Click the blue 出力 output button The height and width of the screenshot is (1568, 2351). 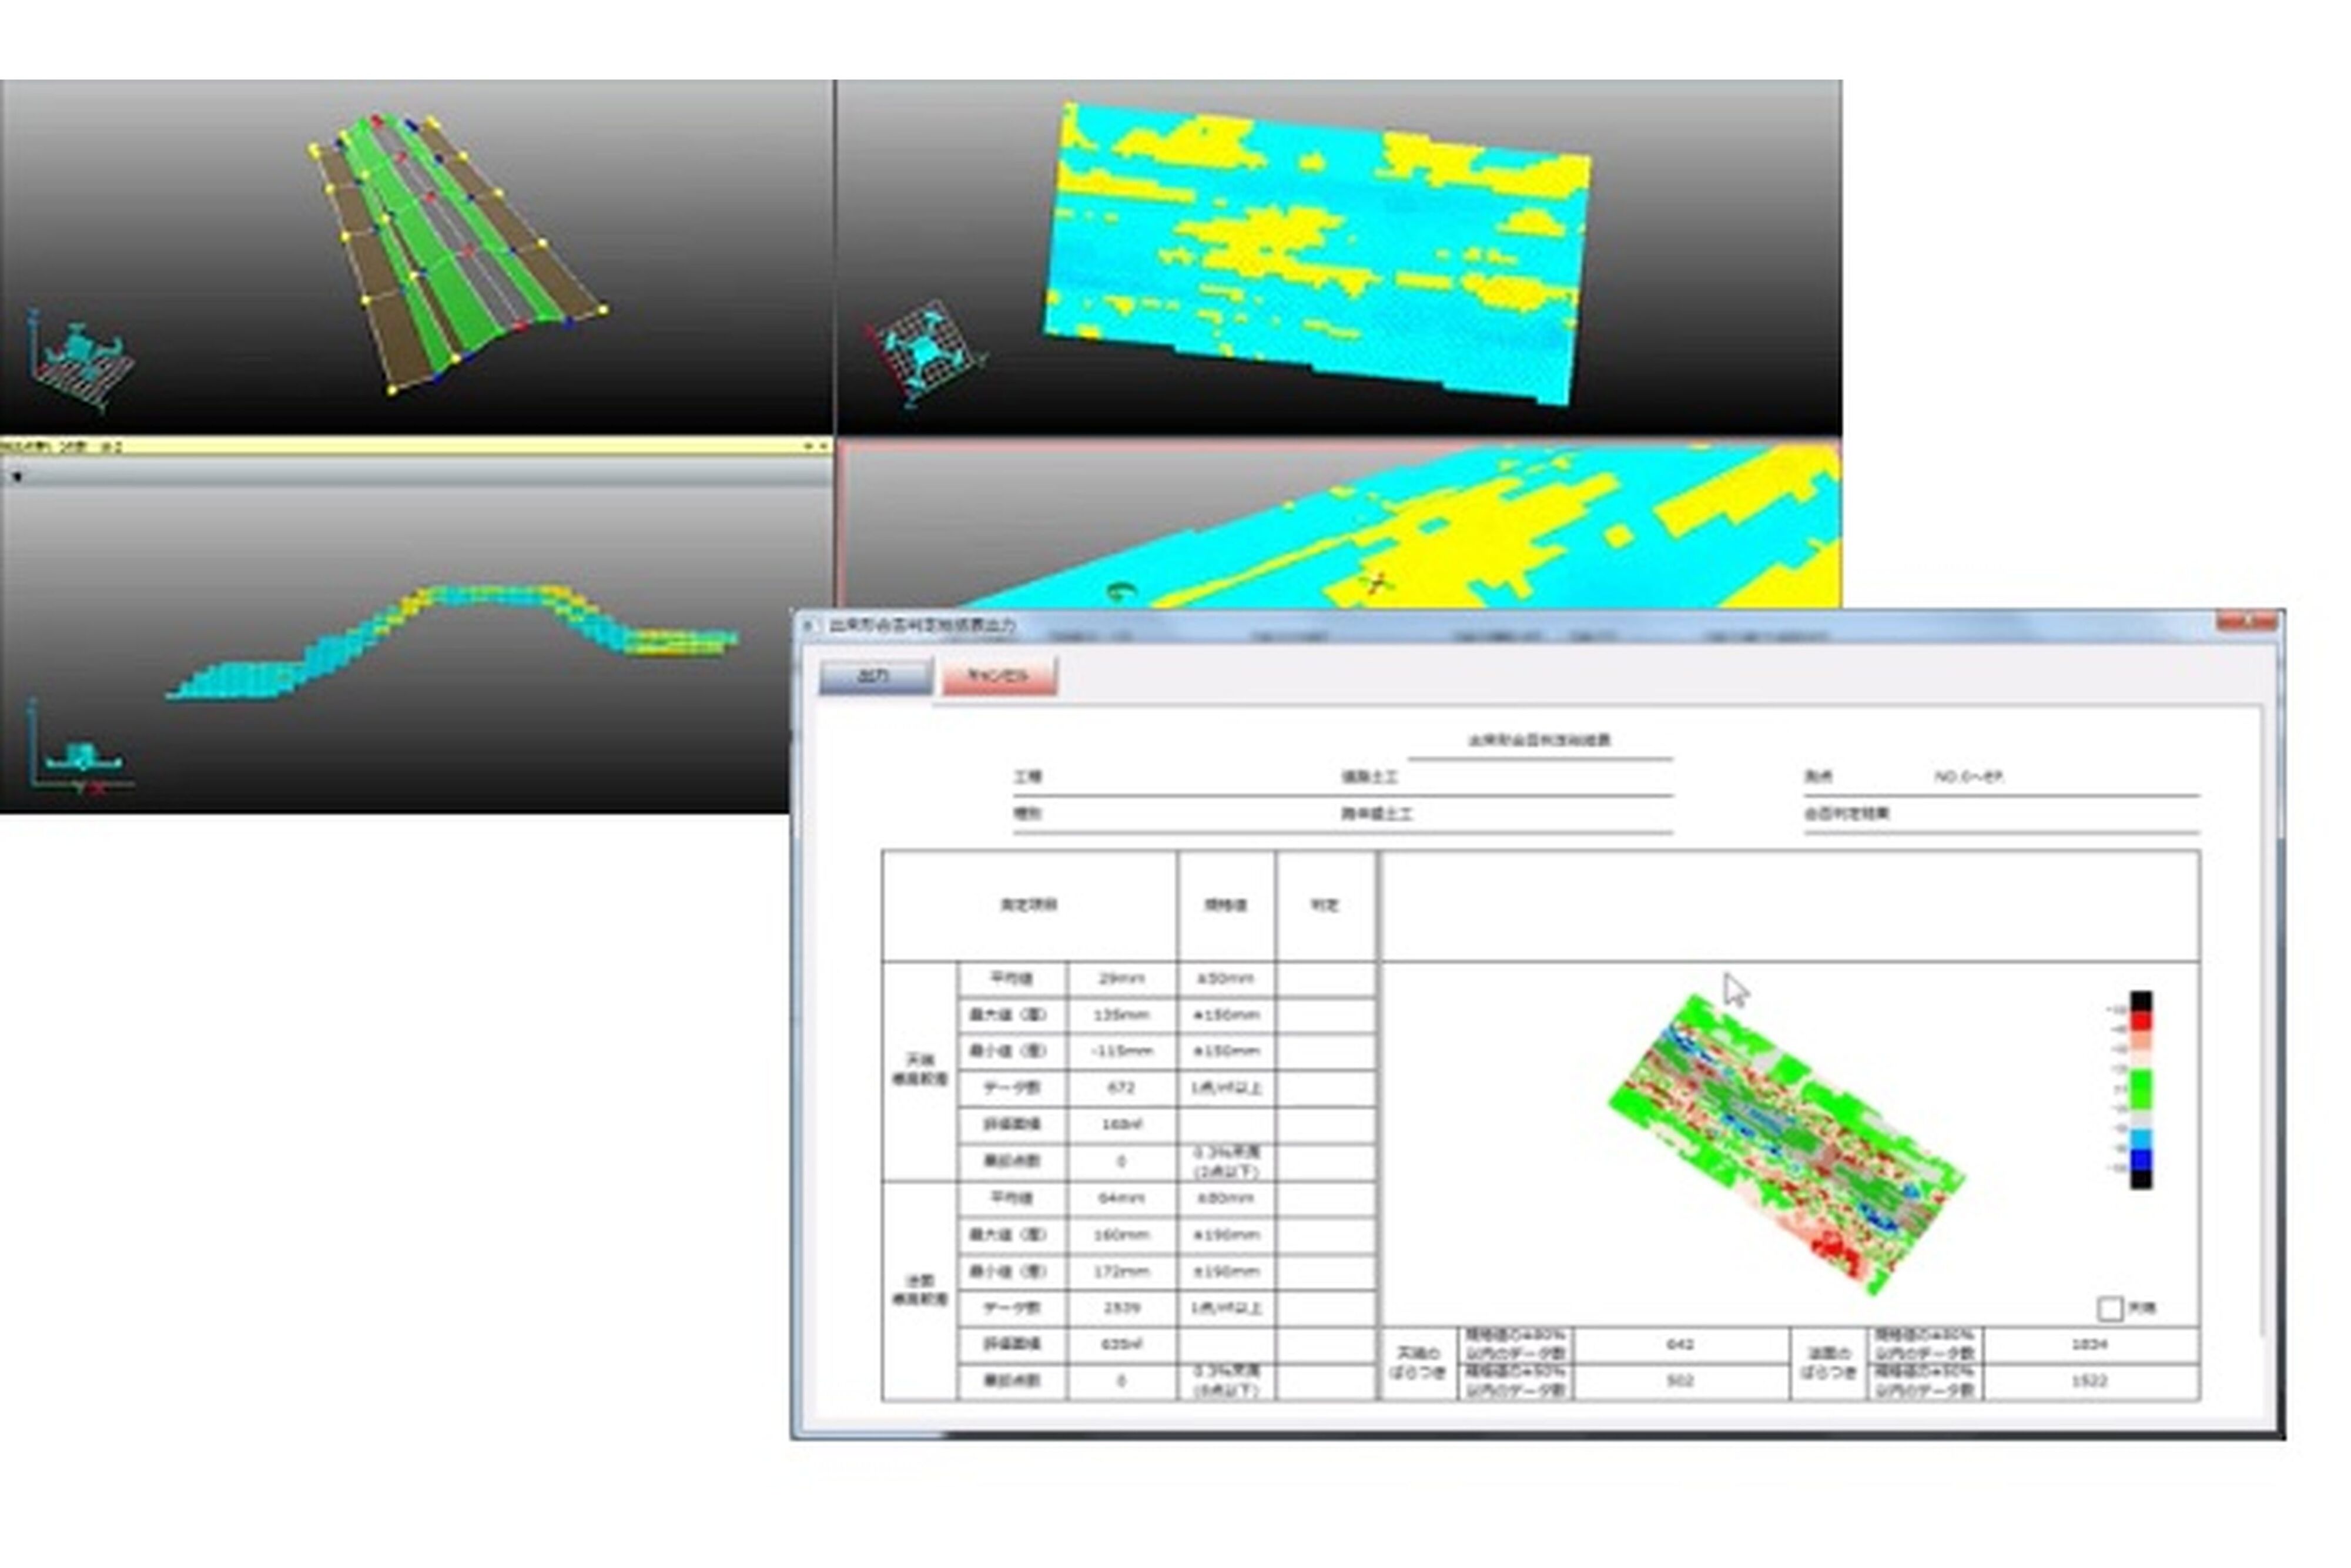(x=875, y=676)
